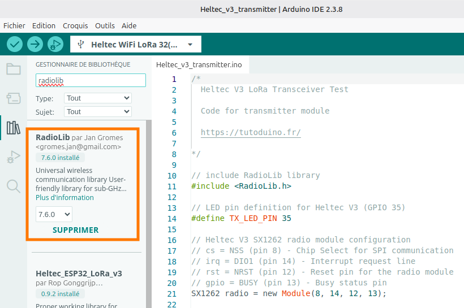Open the Sujet filter dropdown
Image resolution: width=464 pixels, height=308 pixels.
(98, 112)
